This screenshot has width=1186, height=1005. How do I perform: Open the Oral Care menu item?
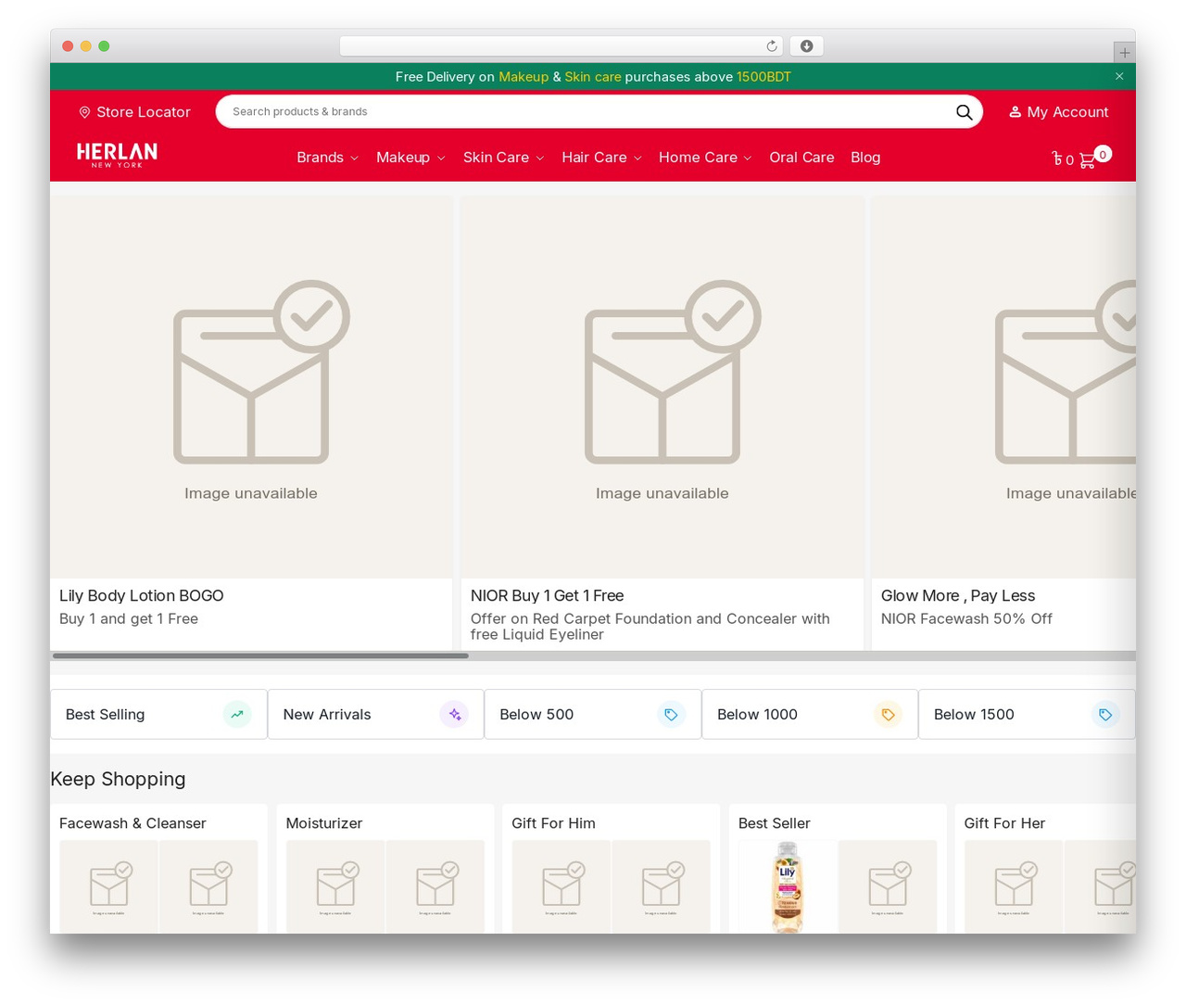tap(801, 158)
